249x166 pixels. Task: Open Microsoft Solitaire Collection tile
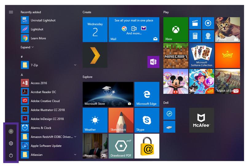point(202,55)
